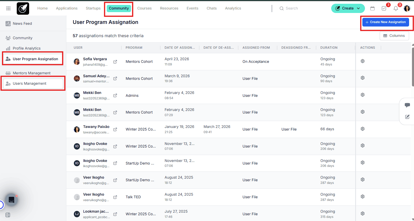The image size is (414, 221).
Task: Open the dark support chat widget bubble
Action: click(x=12, y=200)
